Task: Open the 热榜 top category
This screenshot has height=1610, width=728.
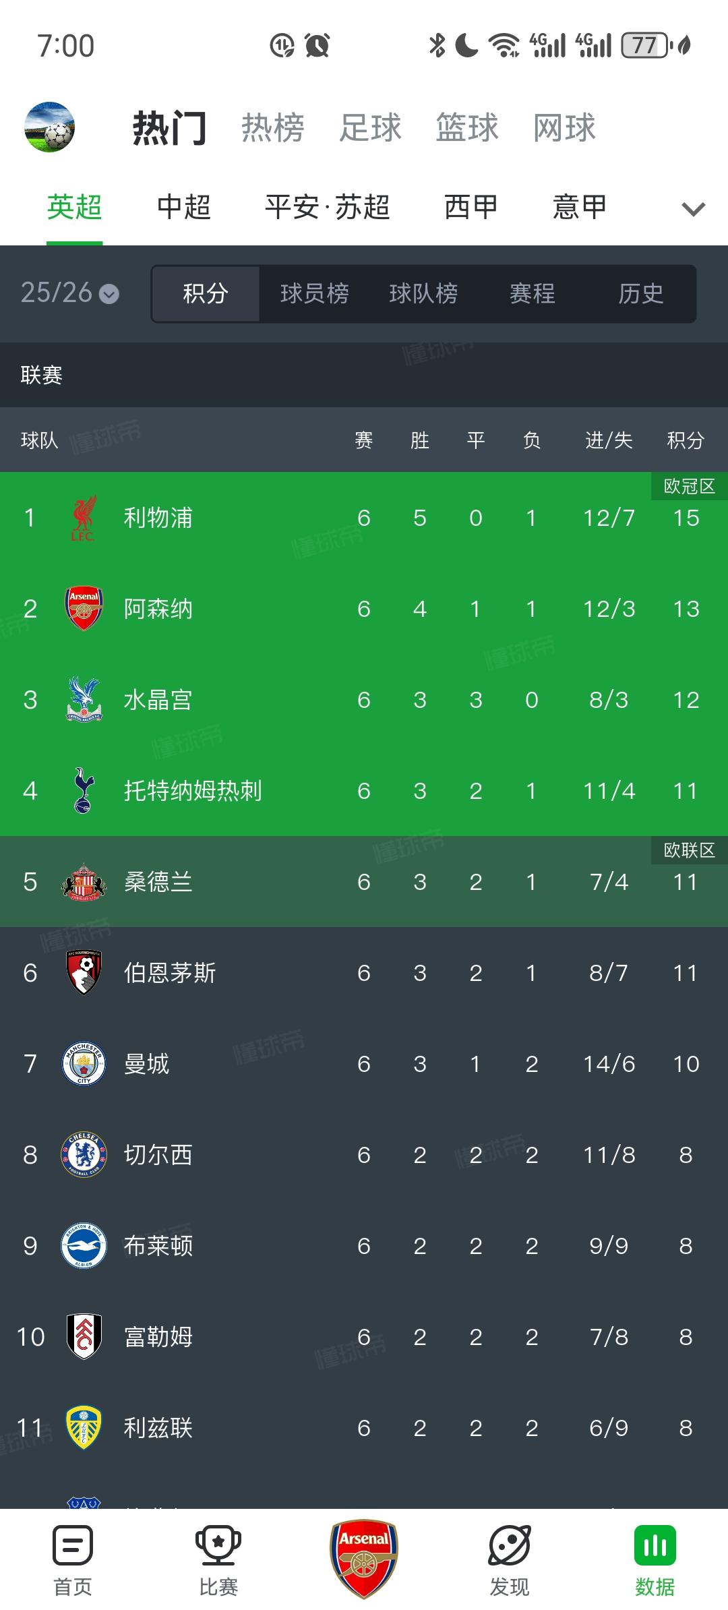Action: 273,127
